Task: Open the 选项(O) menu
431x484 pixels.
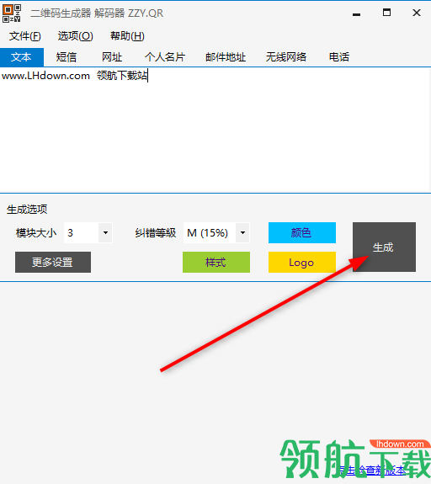Action: click(x=75, y=36)
